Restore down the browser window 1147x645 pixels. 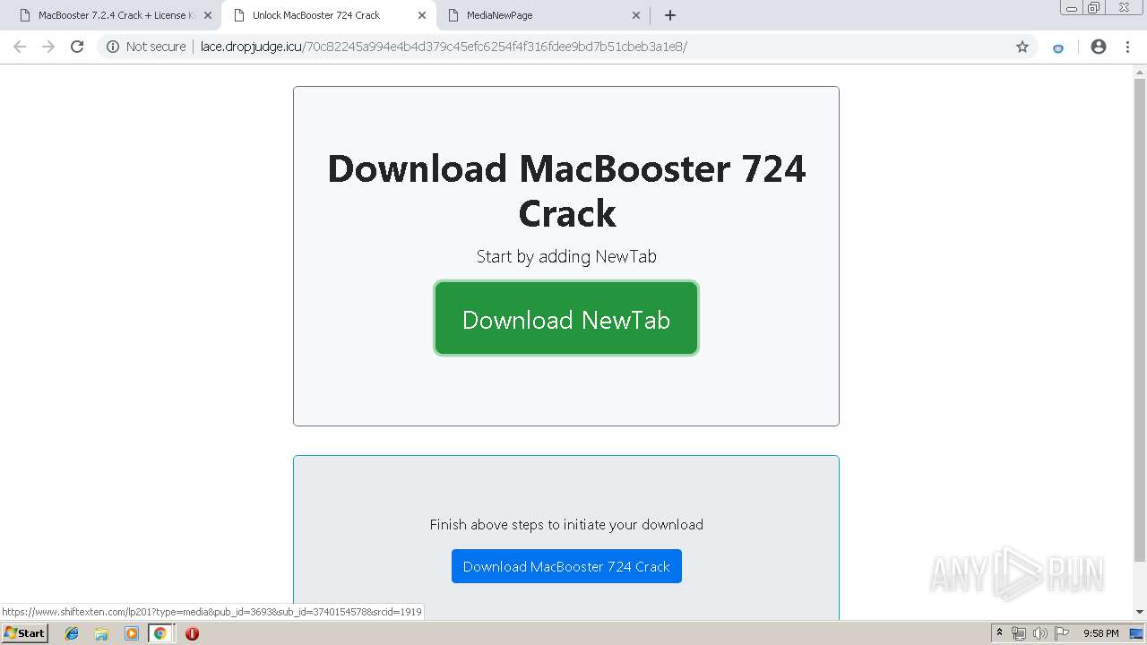[1094, 7]
